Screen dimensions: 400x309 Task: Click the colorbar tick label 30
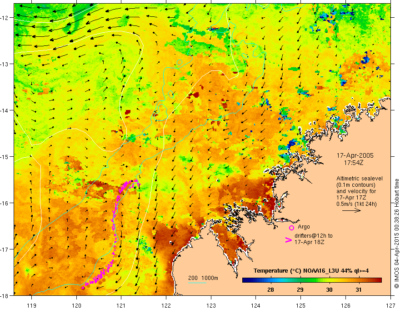click(330, 289)
